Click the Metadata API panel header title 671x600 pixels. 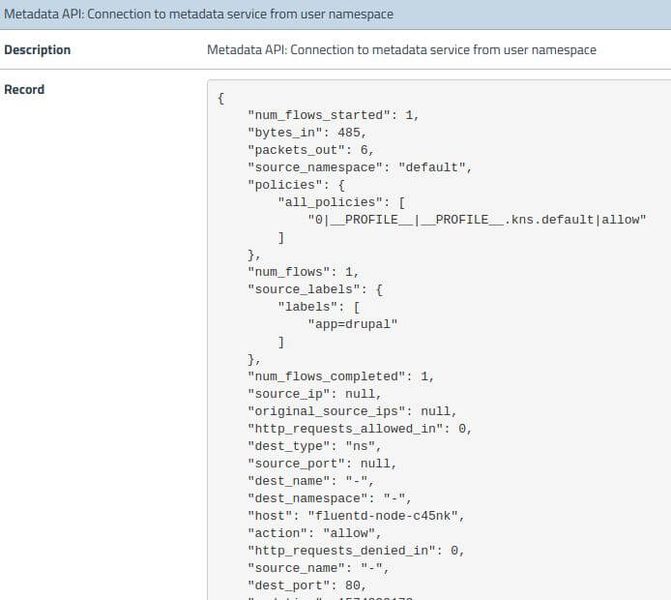click(x=198, y=15)
